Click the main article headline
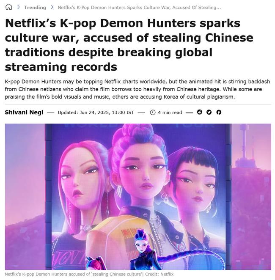 point(129,45)
